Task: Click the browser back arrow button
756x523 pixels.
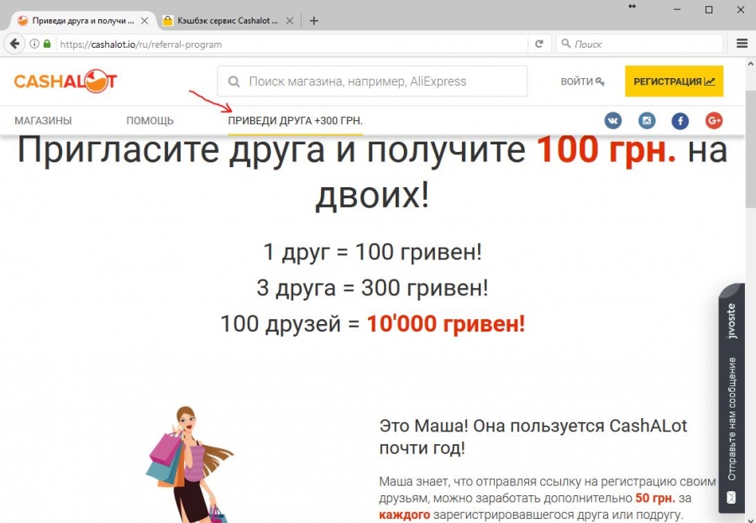Action: click(x=15, y=44)
